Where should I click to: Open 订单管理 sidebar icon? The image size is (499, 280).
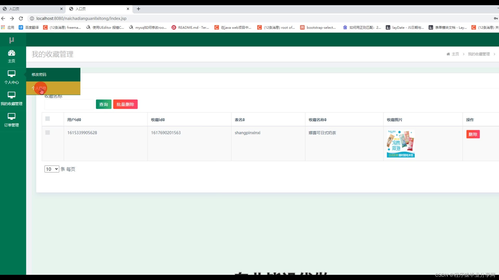(x=11, y=116)
